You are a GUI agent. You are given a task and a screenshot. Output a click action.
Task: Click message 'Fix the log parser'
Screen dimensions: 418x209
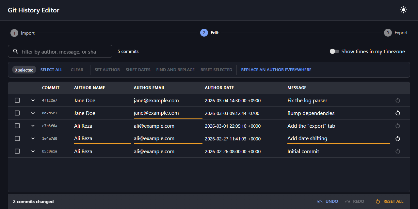point(307,100)
